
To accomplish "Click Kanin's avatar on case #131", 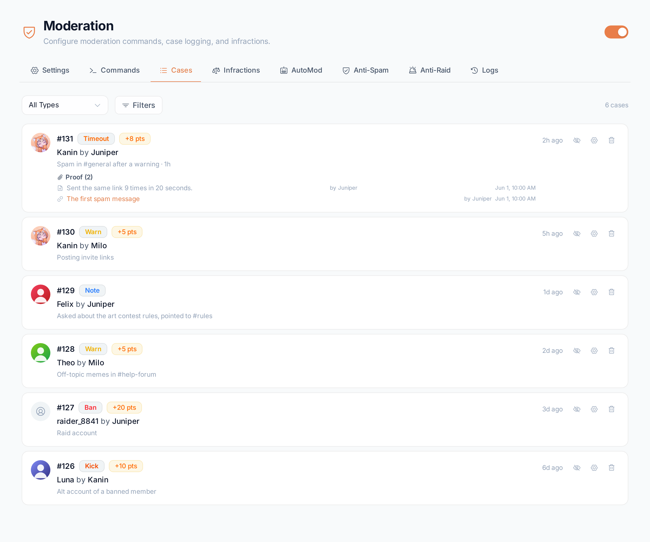I will coord(41,143).
